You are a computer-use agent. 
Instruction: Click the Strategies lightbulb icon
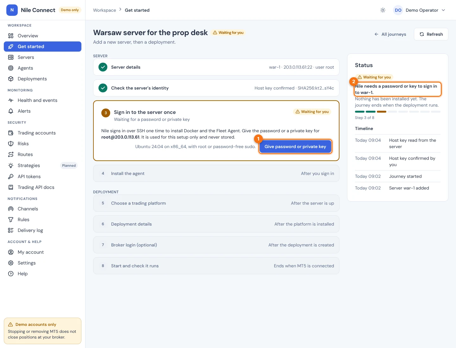11,165
